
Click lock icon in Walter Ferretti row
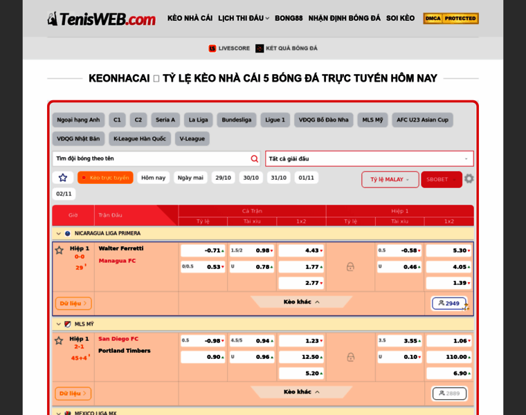click(350, 267)
